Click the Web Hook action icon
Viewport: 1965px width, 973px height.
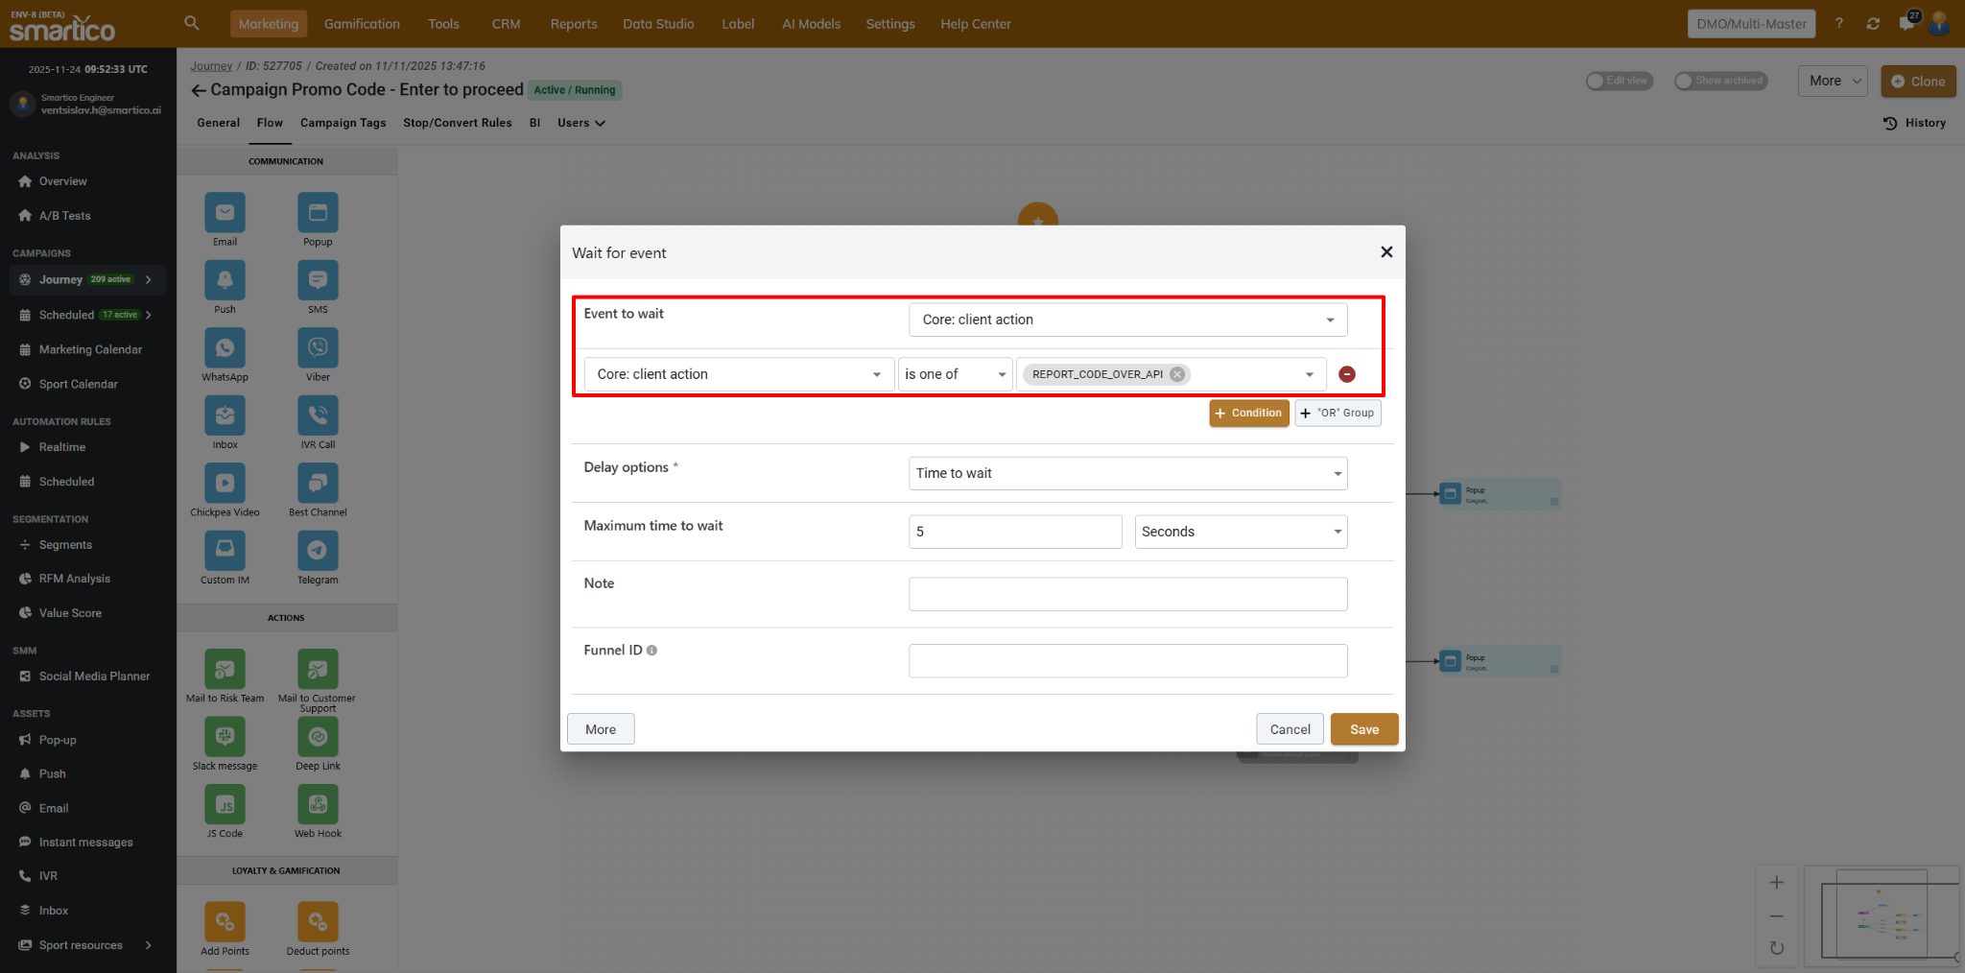tap(318, 804)
